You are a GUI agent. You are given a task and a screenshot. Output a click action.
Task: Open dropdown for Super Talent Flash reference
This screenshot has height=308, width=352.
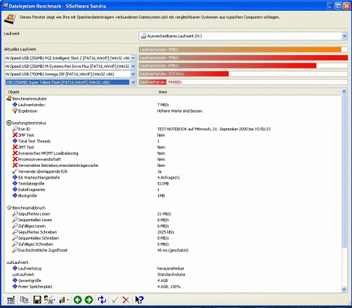[133, 82]
